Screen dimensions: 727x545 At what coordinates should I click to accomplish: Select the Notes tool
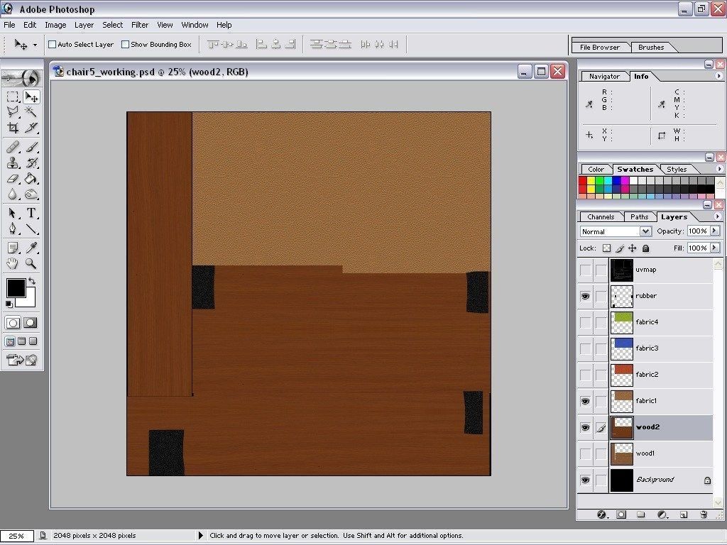point(13,248)
